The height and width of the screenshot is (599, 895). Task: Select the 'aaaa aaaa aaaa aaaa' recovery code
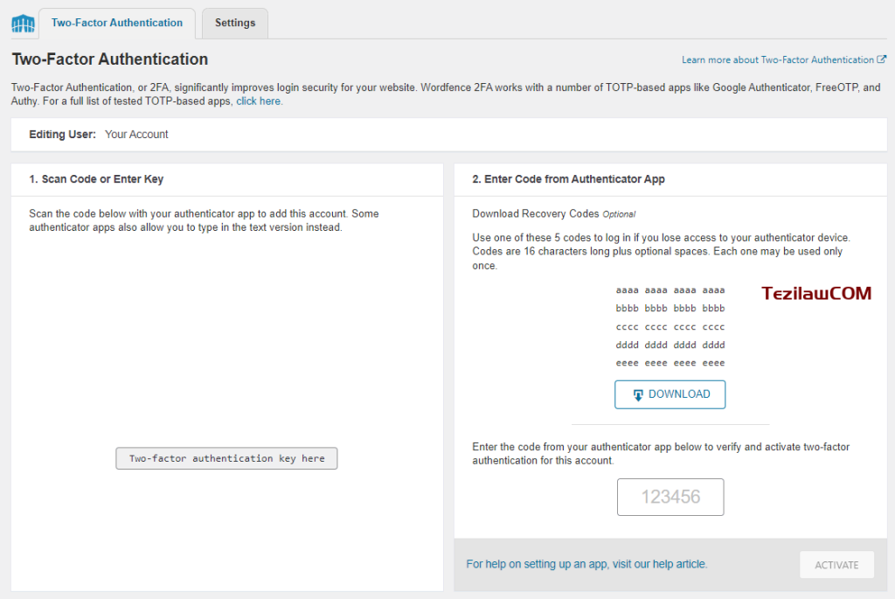coord(670,290)
